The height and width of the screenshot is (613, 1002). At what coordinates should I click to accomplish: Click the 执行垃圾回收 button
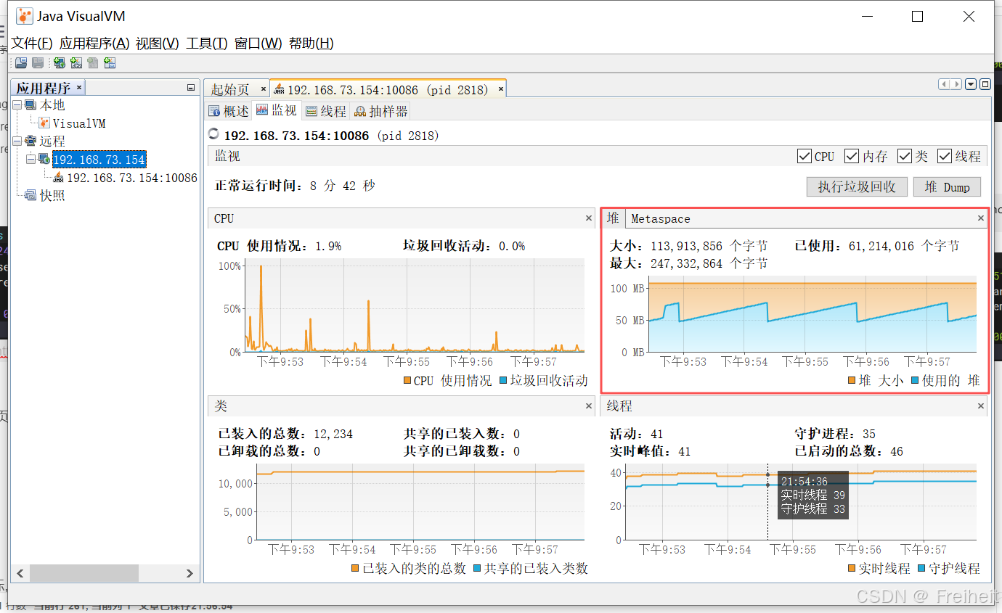(x=857, y=186)
